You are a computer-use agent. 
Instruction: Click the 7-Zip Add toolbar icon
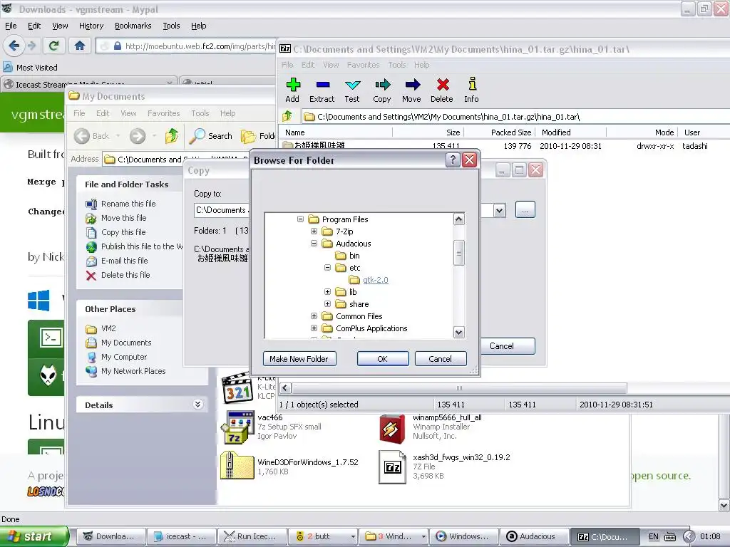pos(292,85)
